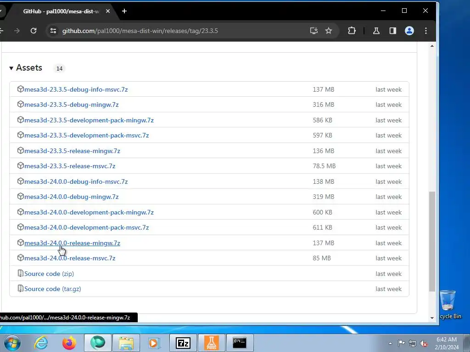Go forward in browser history
Screen dimensions: 470x352
coord(17,31)
